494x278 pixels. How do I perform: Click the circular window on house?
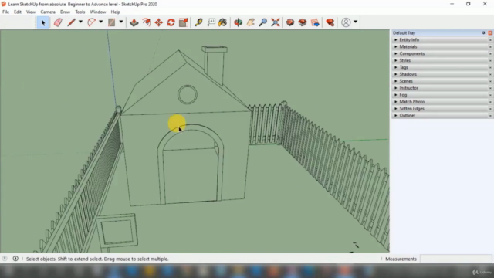tap(188, 94)
